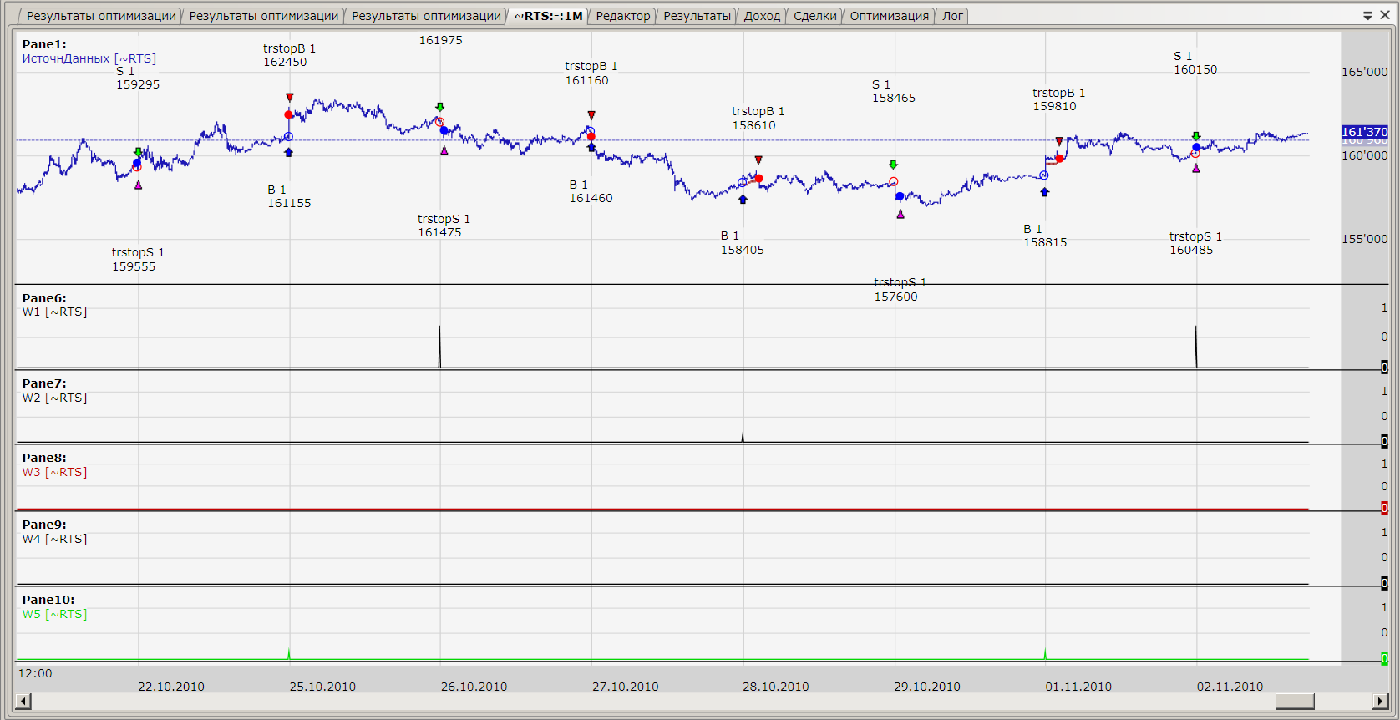Select the Сделки tab

tap(814, 16)
